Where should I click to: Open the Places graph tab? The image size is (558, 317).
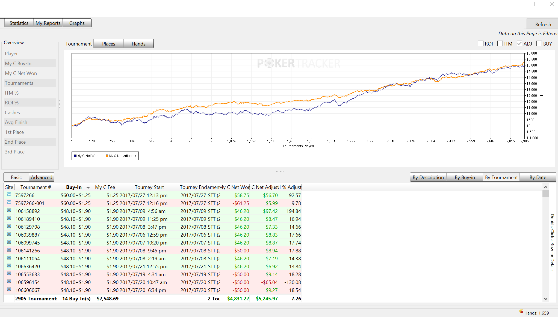click(108, 44)
